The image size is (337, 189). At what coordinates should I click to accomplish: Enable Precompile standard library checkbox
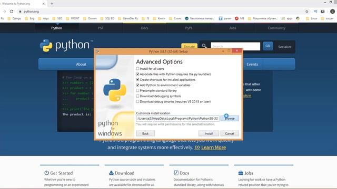[x=137, y=90]
